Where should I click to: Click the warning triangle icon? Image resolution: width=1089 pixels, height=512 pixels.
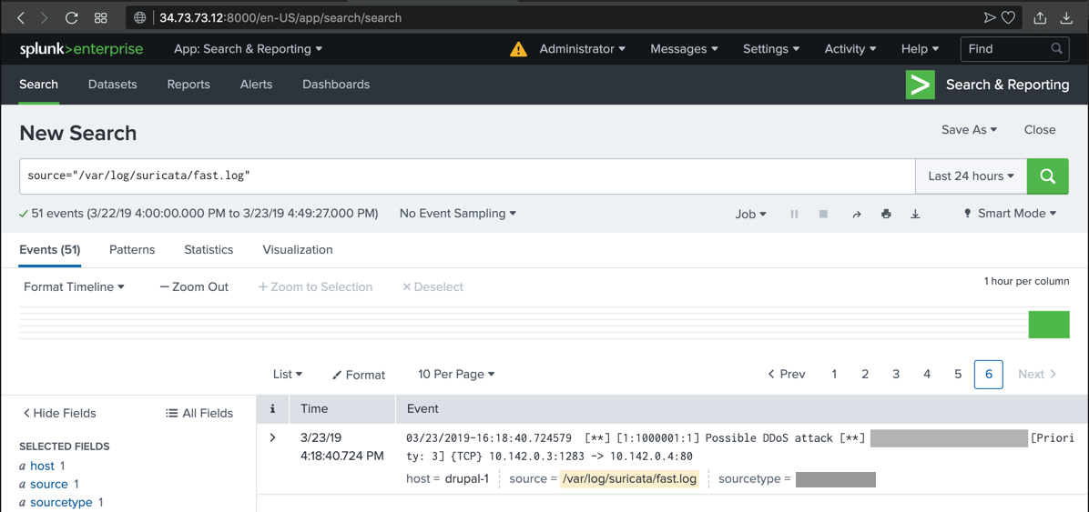point(518,49)
